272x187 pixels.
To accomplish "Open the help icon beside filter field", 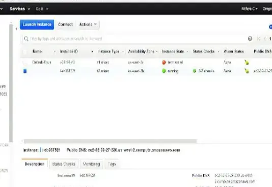I will click(250, 39).
